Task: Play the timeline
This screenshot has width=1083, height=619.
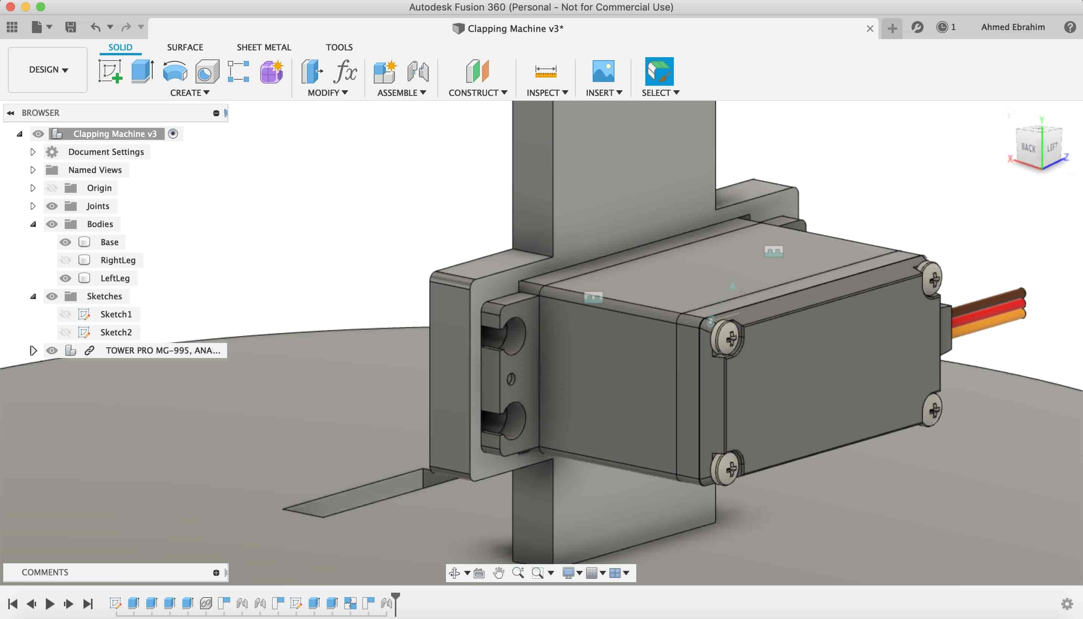Action: 50,604
